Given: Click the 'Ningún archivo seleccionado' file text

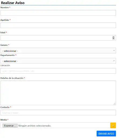Looking at the screenshot, I should pos(35,126).
